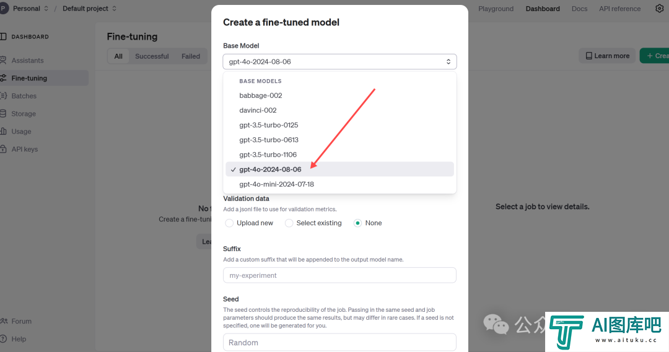Go to Usage in the sidebar
Screen dimensions: 669x352
pos(21,131)
